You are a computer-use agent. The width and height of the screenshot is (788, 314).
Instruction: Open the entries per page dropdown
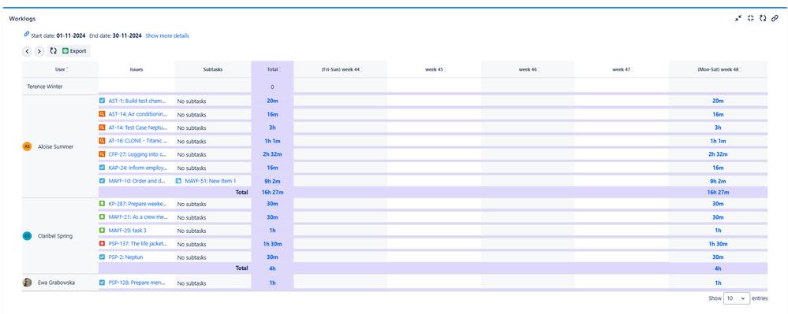click(x=737, y=298)
